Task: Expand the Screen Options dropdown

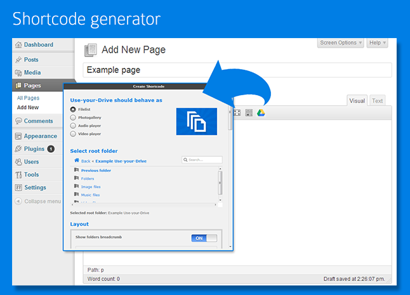Action: coord(340,43)
